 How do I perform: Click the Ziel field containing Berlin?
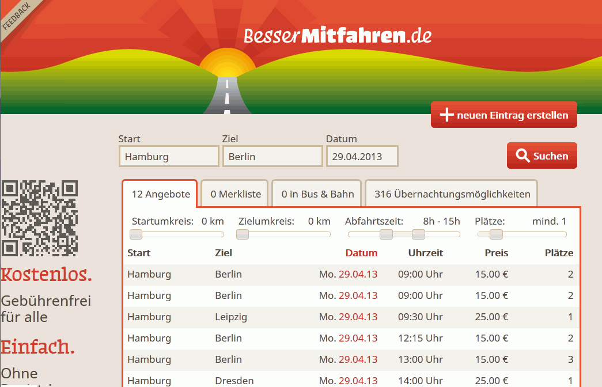tap(272, 157)
